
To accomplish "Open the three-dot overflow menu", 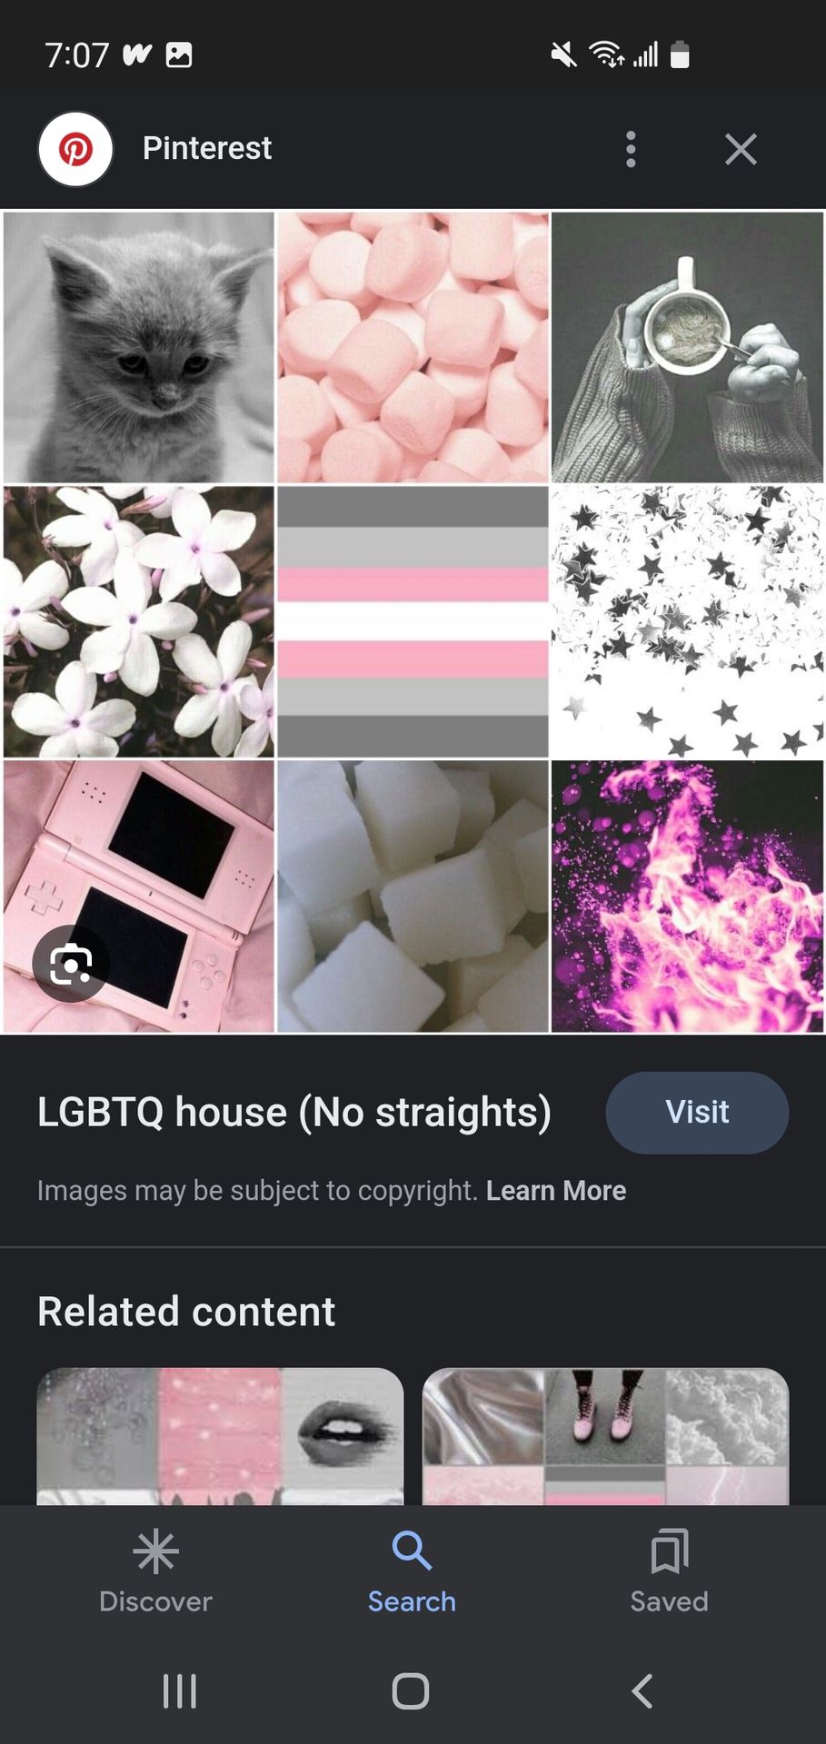I will click(631, 149).
